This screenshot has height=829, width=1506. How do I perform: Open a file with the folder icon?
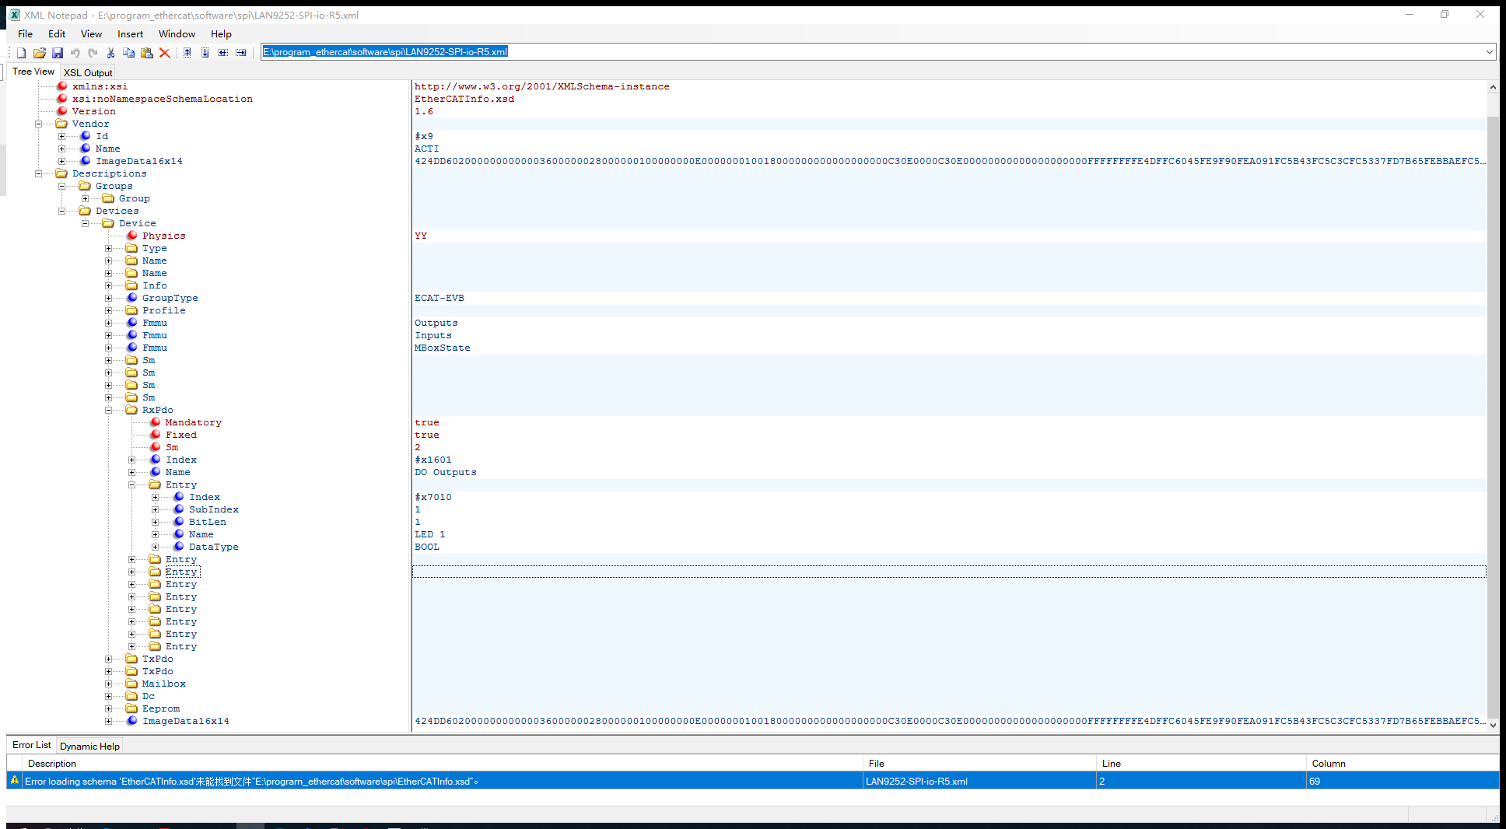(40, 52)
